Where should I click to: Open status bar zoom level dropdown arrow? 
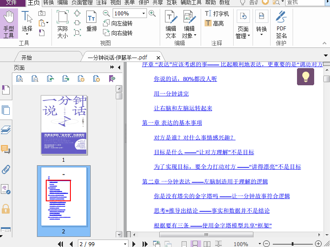click(x=260, y=244)
